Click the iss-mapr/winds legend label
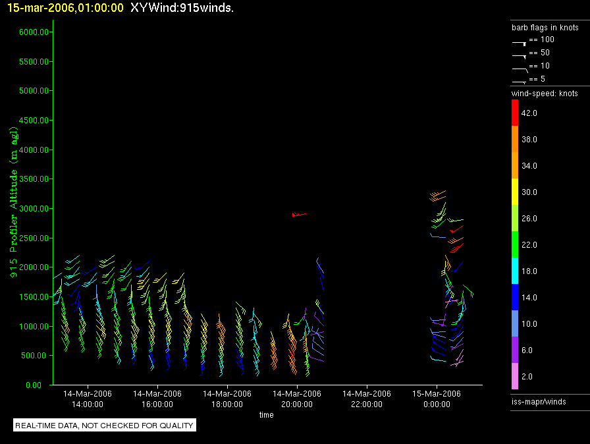Viewport: 590px width, 444px height. pyautogui.click(x=539, y=401)
